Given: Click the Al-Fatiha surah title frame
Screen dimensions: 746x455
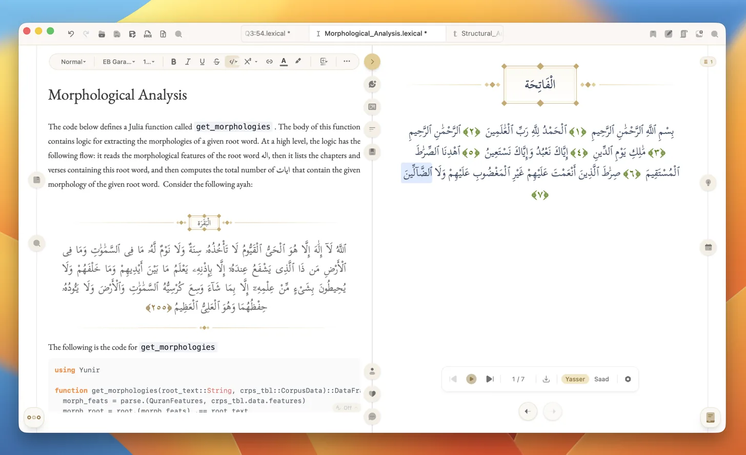Looking at the screenshot, I should [540, 85].
